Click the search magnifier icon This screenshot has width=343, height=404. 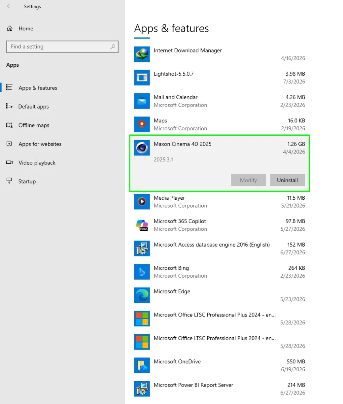tap(112, 47)
